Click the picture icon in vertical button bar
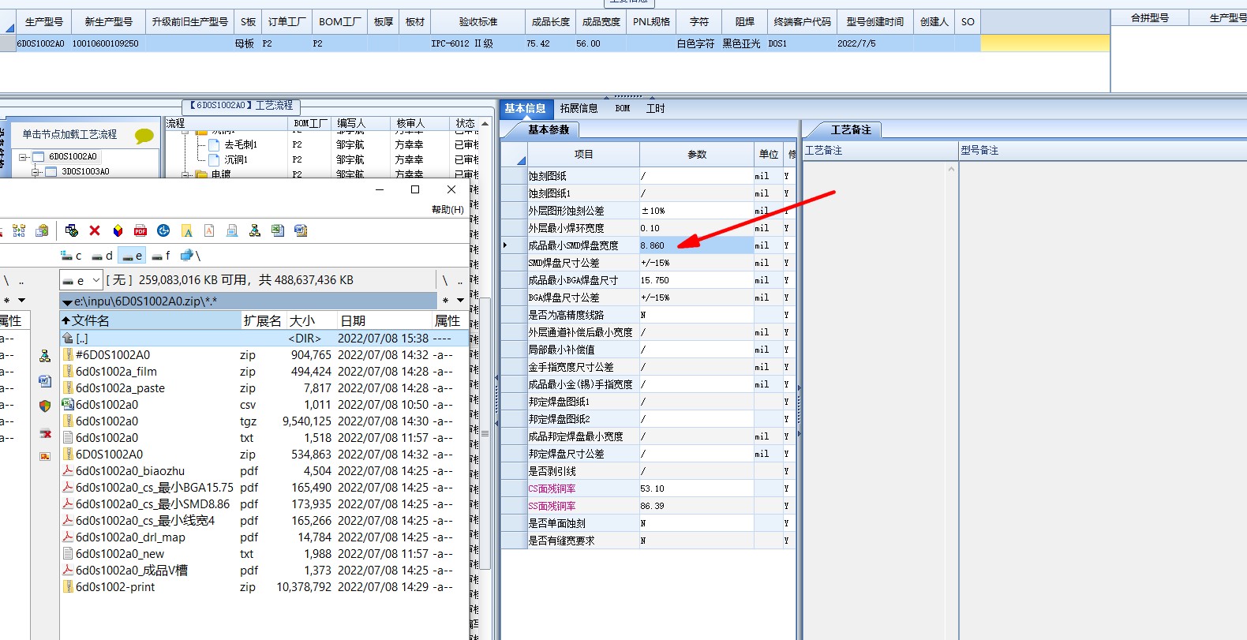1247x640 pixels. click(45, 456)
